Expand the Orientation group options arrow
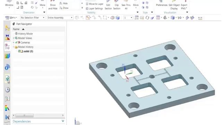 [x=44, y=12]
